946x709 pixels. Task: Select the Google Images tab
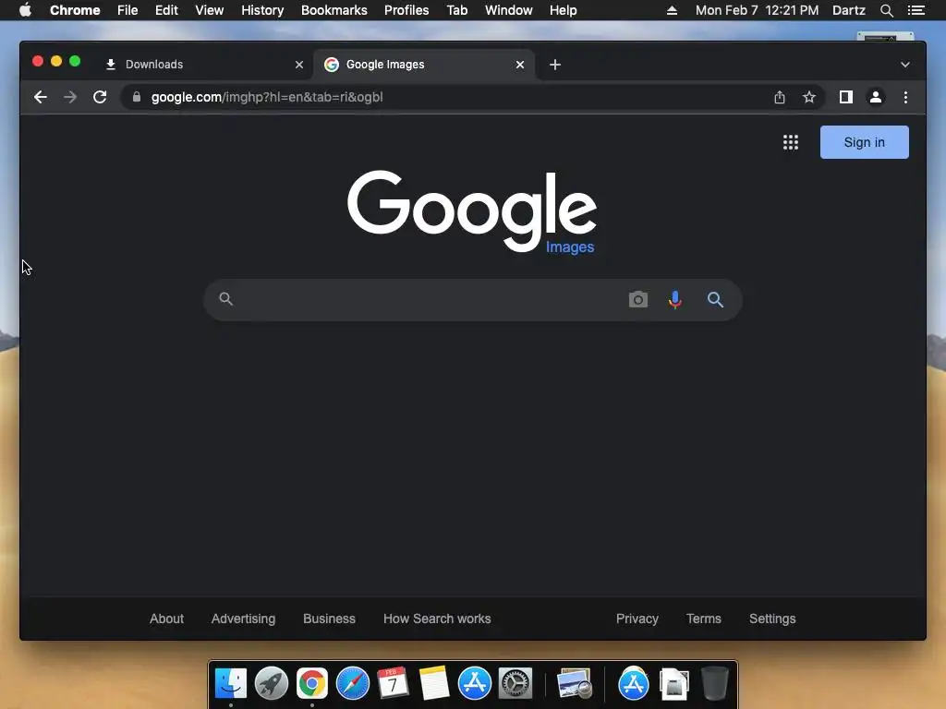tap(422, 65)
